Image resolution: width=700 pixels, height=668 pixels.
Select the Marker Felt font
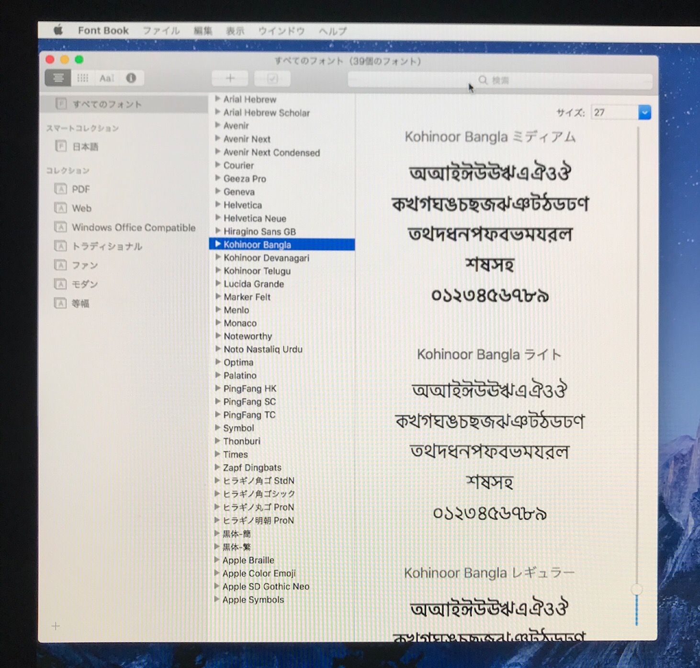point(247,297)
